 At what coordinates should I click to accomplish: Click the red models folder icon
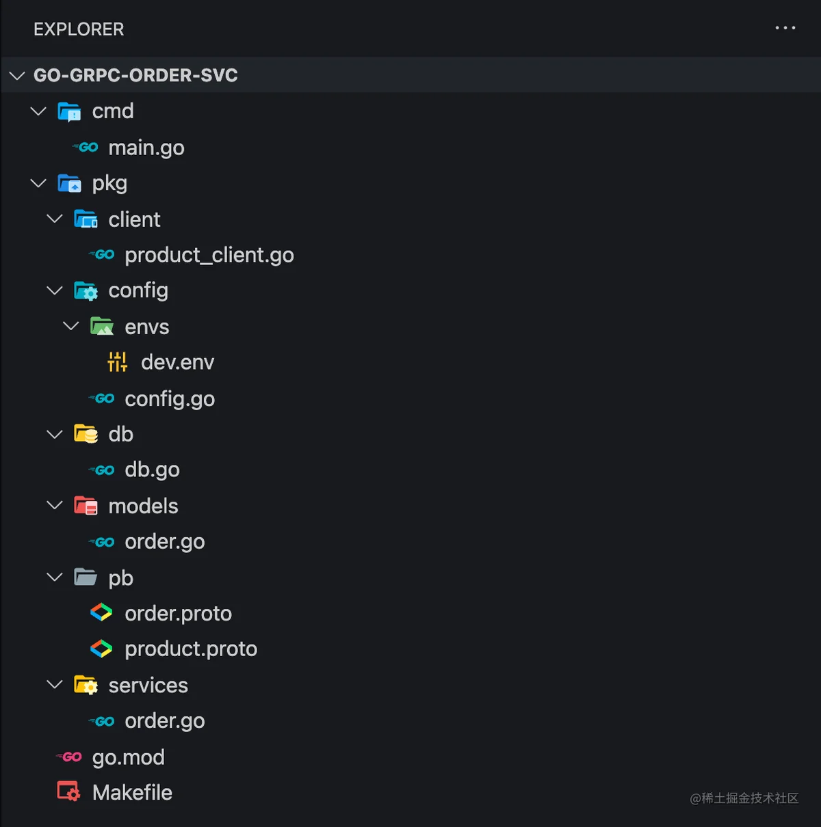coord(86,505)
